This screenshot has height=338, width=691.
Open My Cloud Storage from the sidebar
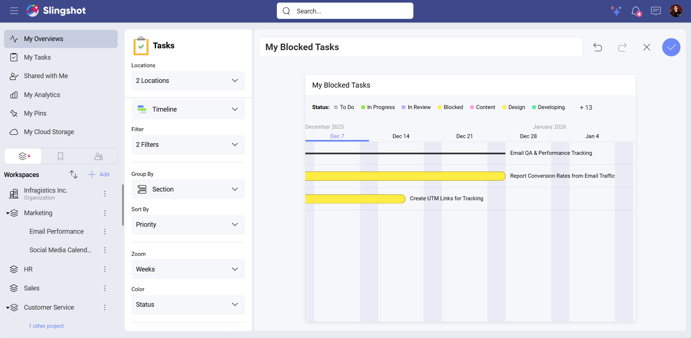pos(49,132)
